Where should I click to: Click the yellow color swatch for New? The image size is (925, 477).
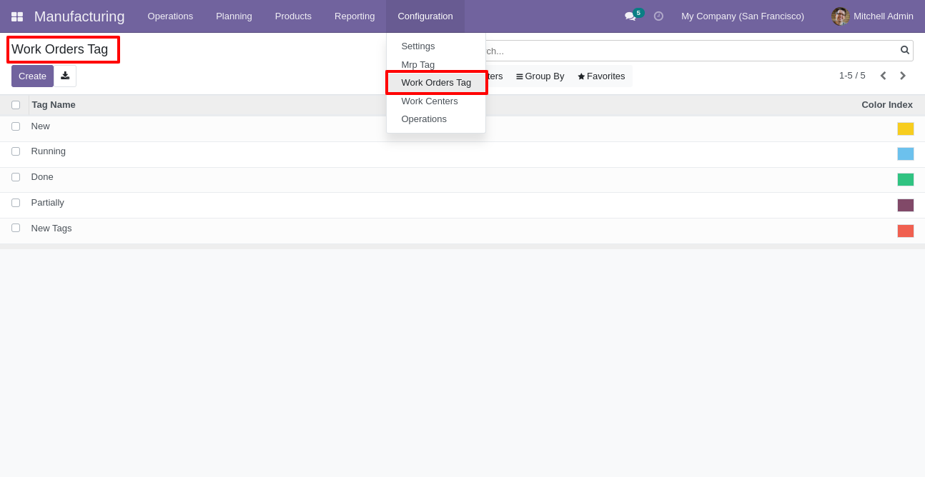pos(906,129)
